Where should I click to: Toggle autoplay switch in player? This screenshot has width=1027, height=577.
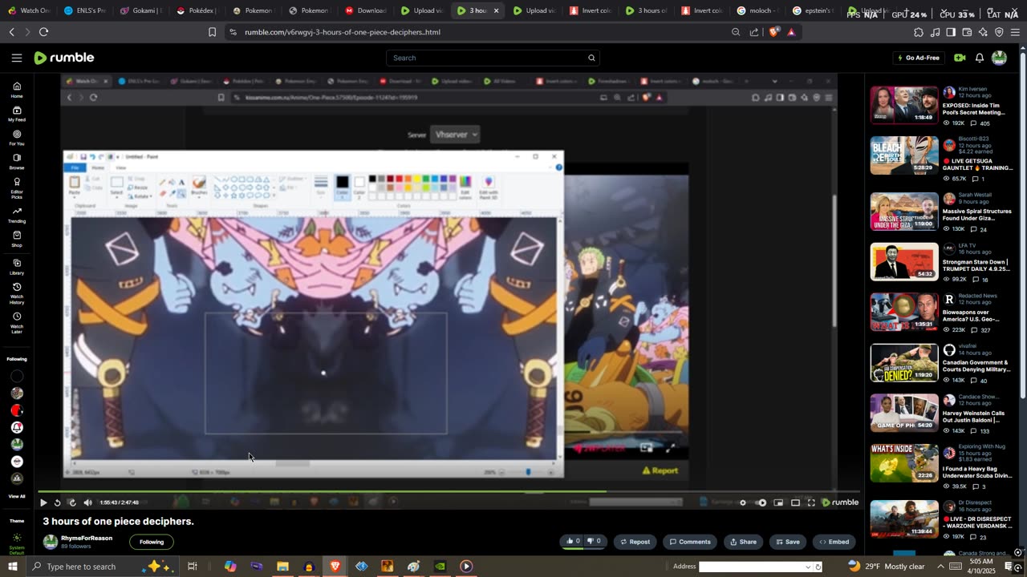[761, 502]
